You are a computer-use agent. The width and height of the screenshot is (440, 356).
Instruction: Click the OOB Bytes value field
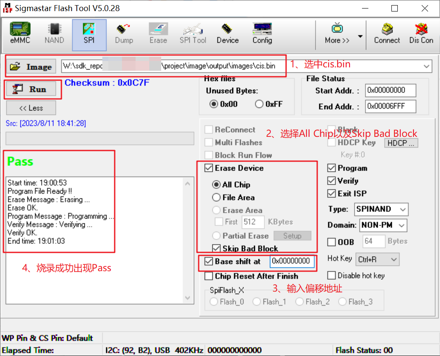(x=374, y=241)
